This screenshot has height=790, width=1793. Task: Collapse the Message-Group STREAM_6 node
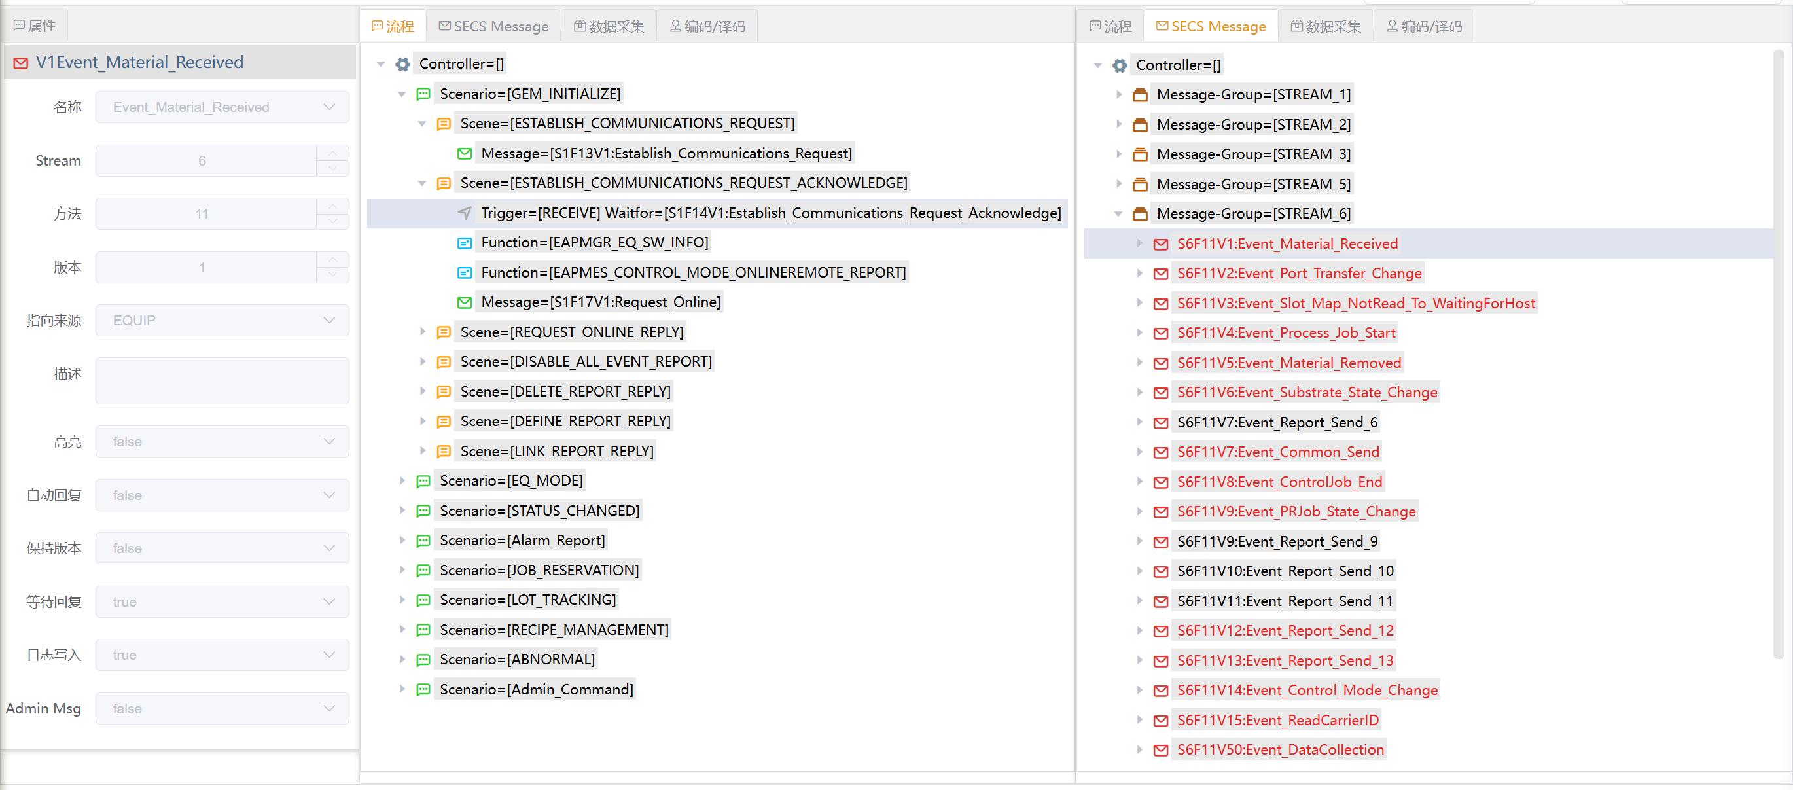[1118, 213]
